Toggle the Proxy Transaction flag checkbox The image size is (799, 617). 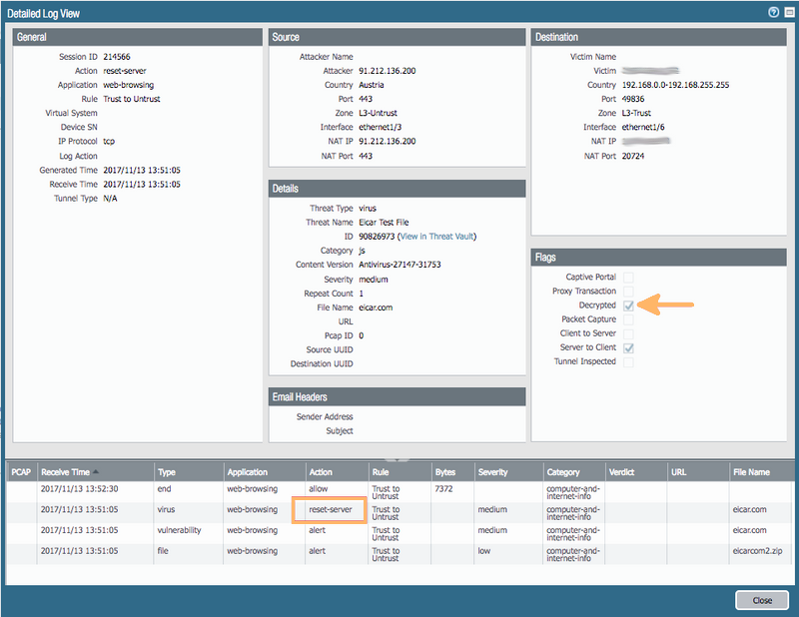pos(628,291)
